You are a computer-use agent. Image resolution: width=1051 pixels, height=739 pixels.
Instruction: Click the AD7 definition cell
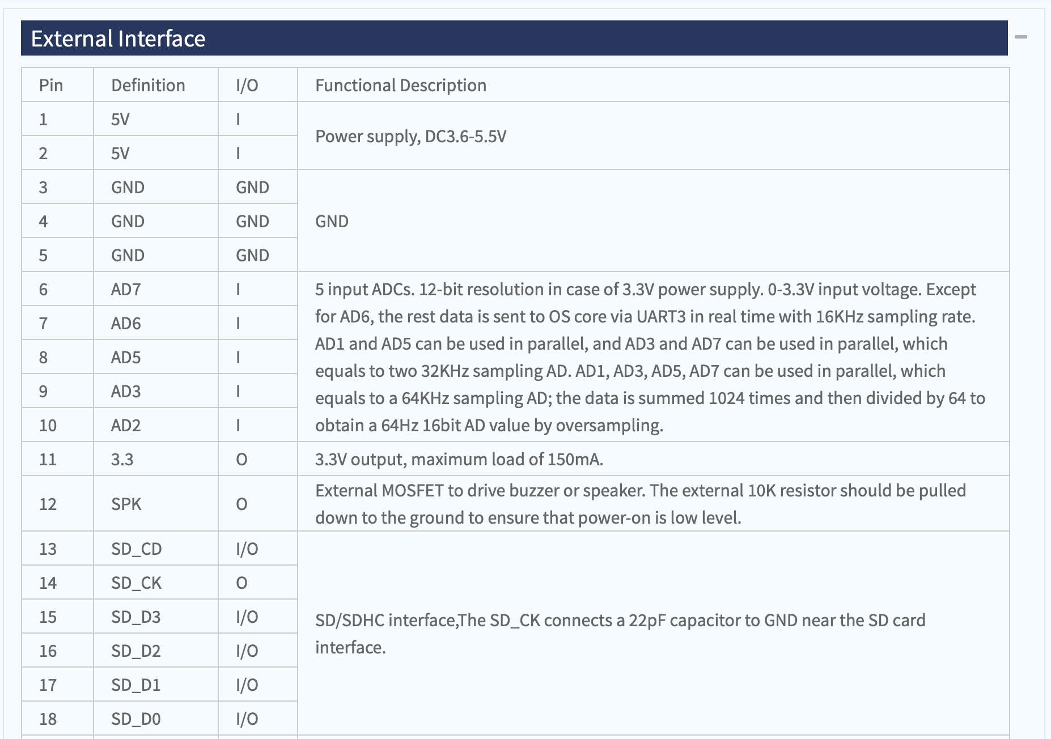click(156, 289)
